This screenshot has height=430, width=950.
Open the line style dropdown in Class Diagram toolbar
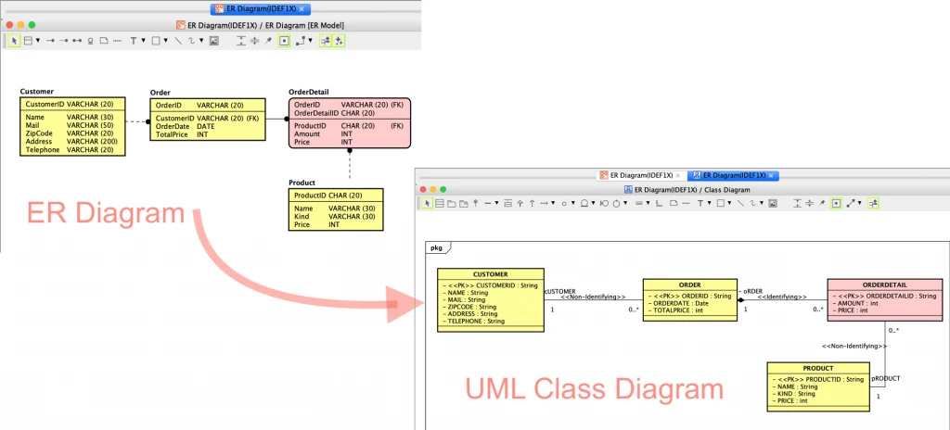[860, 204]
